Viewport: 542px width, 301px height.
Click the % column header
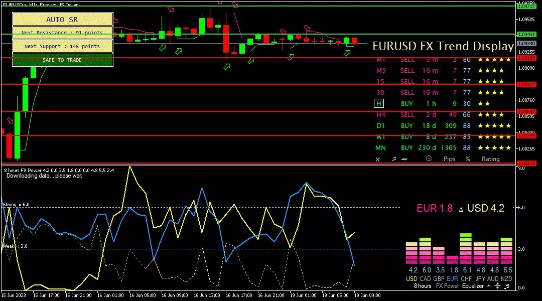(468, 159)
